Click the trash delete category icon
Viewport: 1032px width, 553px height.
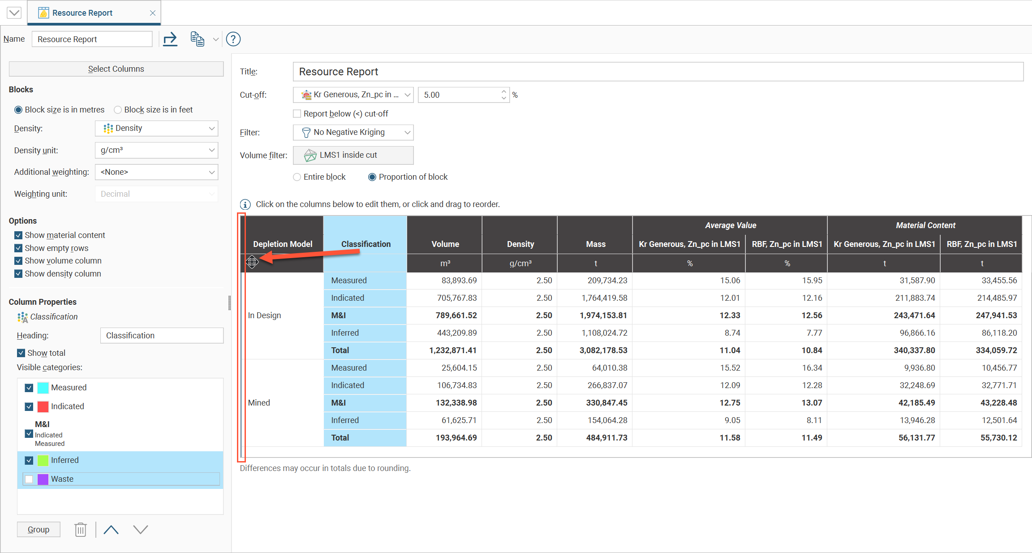pos(81,530)
